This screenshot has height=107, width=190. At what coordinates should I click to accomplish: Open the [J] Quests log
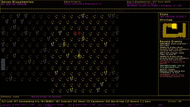[x=132, y=101]
